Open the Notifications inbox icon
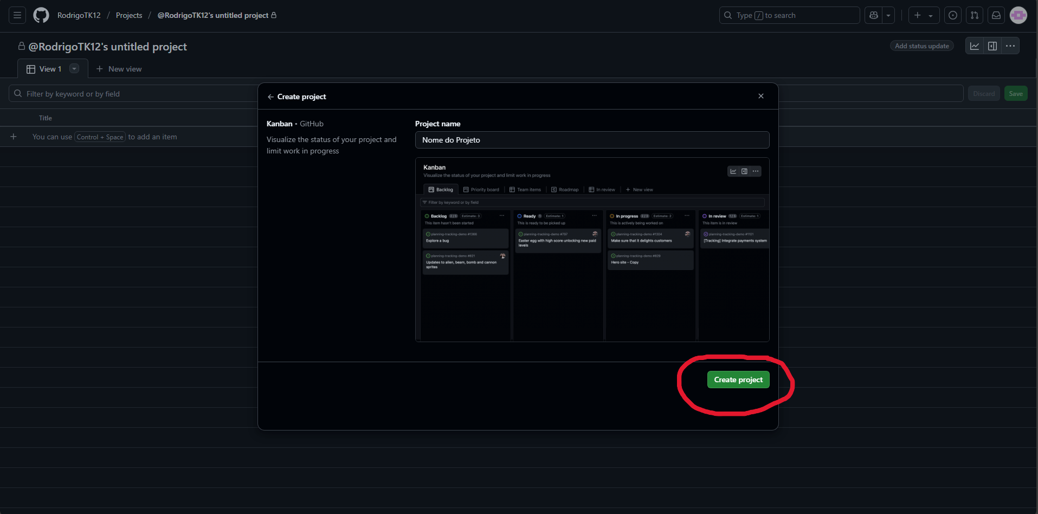Screen dimensions: 1038x514 pos(996,15)
